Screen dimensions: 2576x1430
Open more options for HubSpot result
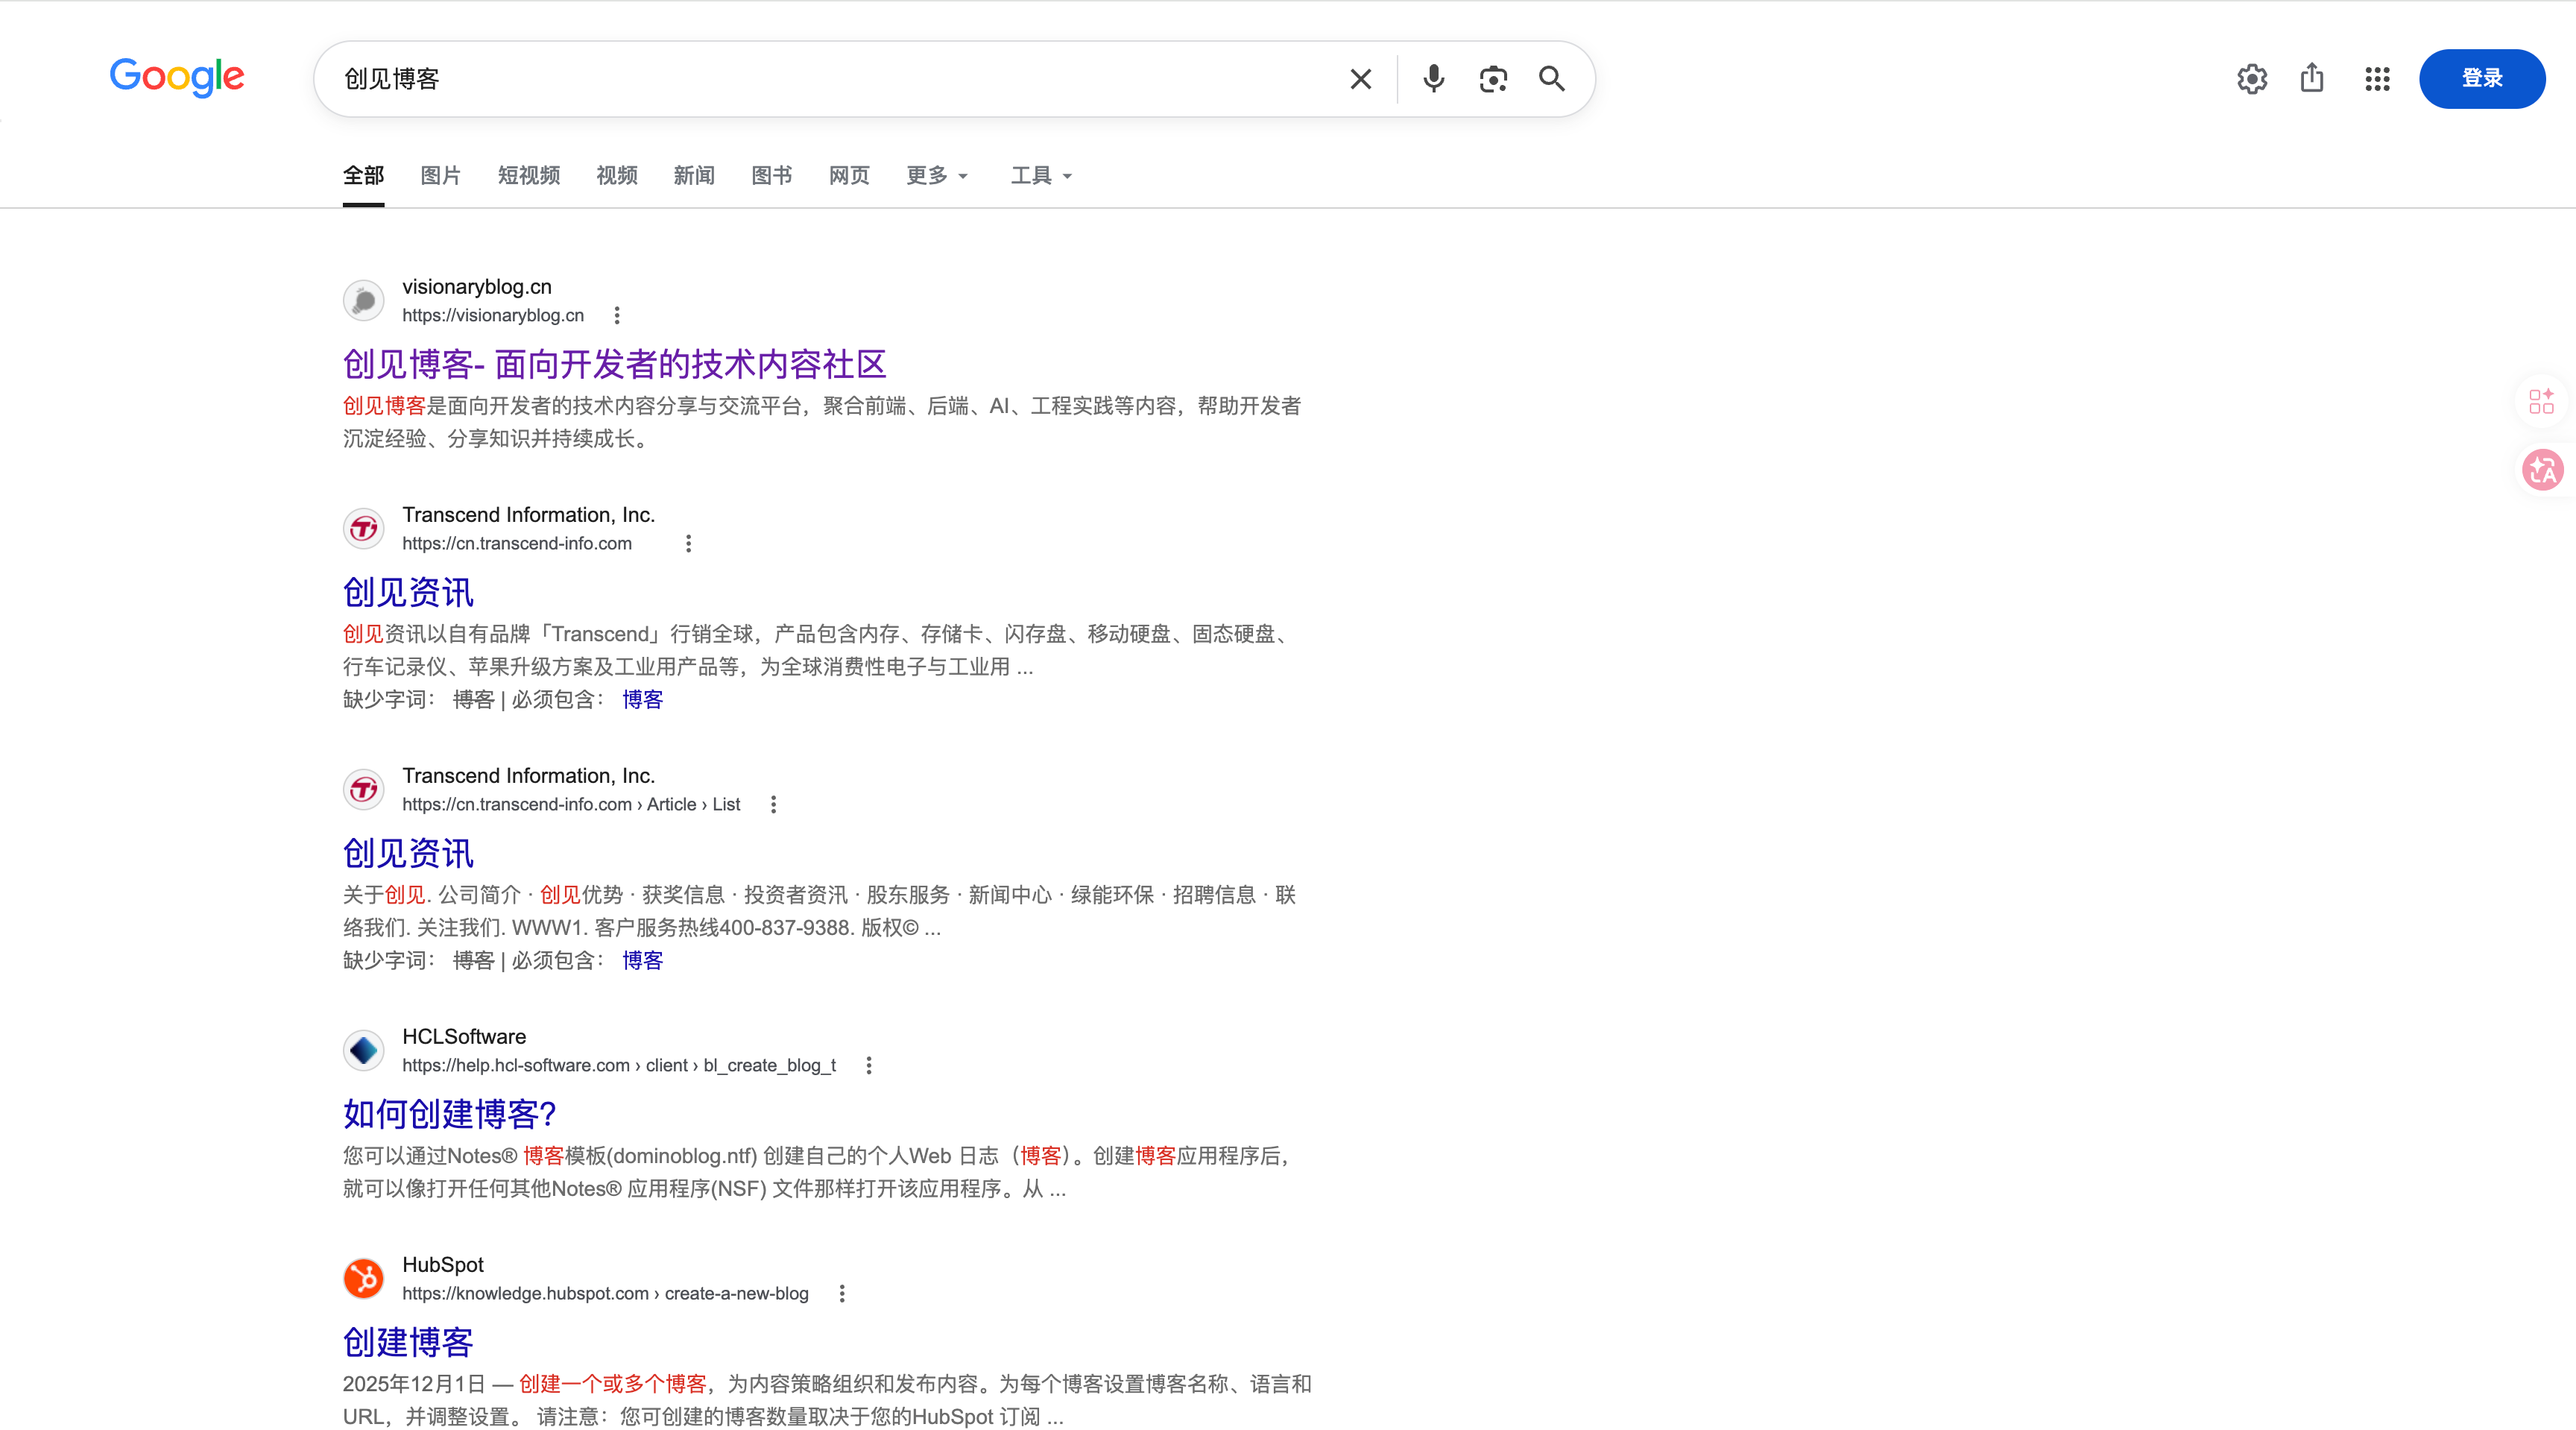(842, 1294)
